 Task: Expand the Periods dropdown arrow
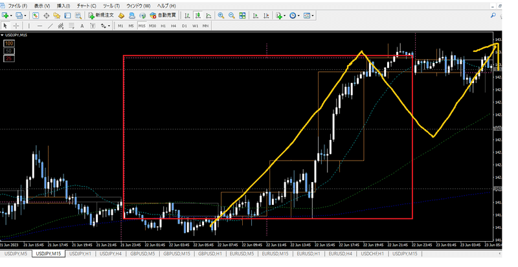click(298, 16)
